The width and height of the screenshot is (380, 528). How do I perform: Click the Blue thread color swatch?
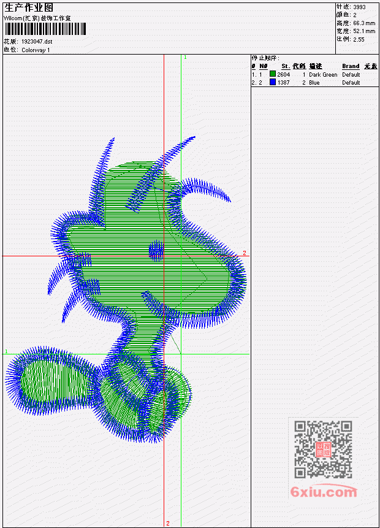273,82
